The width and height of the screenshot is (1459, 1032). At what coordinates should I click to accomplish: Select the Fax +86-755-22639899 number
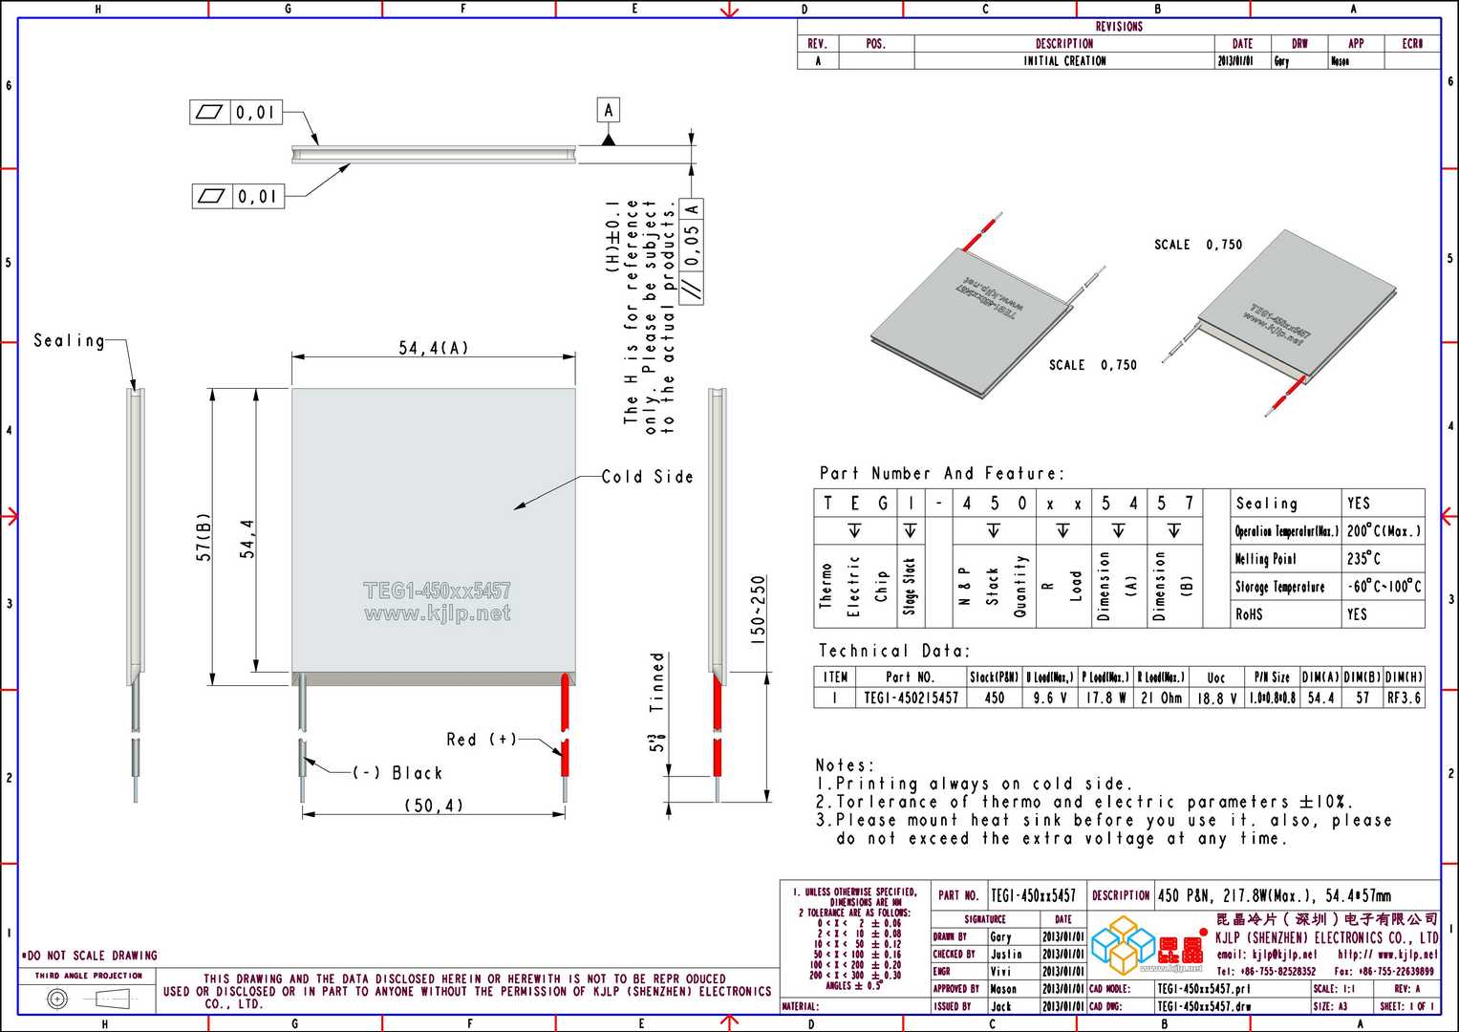1384,972
